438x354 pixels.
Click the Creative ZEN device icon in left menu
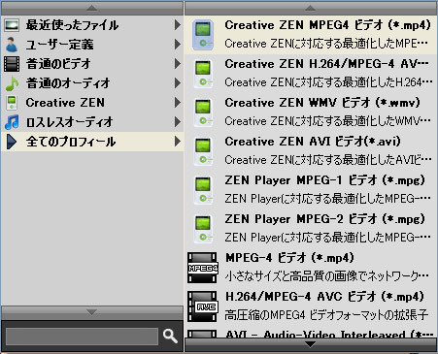coord(12,103)
